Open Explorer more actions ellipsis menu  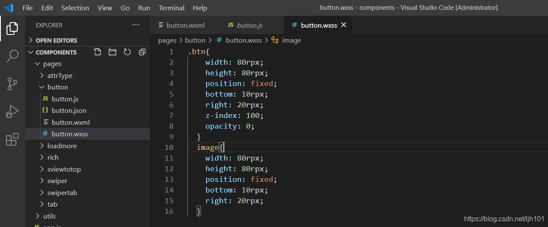pyautogui.click(x=136, y=25)
